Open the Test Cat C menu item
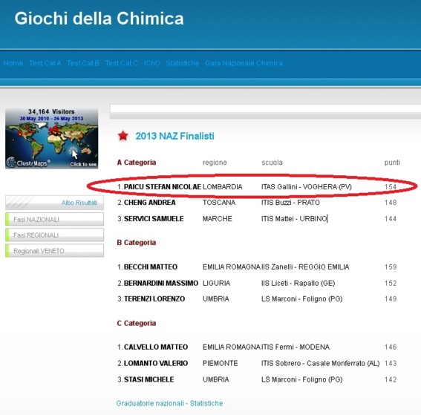Viewport: 421px width, 415px height. 121,63
